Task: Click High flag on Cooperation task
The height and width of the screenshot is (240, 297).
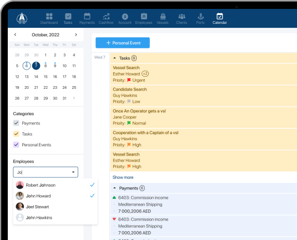Action: coord(129,144)
